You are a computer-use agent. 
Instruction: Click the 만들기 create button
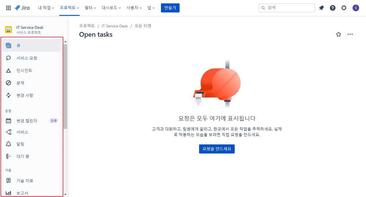(x=170, y=8)
